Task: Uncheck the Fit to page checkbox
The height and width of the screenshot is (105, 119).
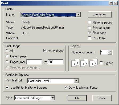Action: (x=89, y=33)
